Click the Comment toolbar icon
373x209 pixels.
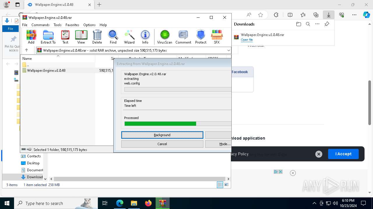click(x=183, y=37)
